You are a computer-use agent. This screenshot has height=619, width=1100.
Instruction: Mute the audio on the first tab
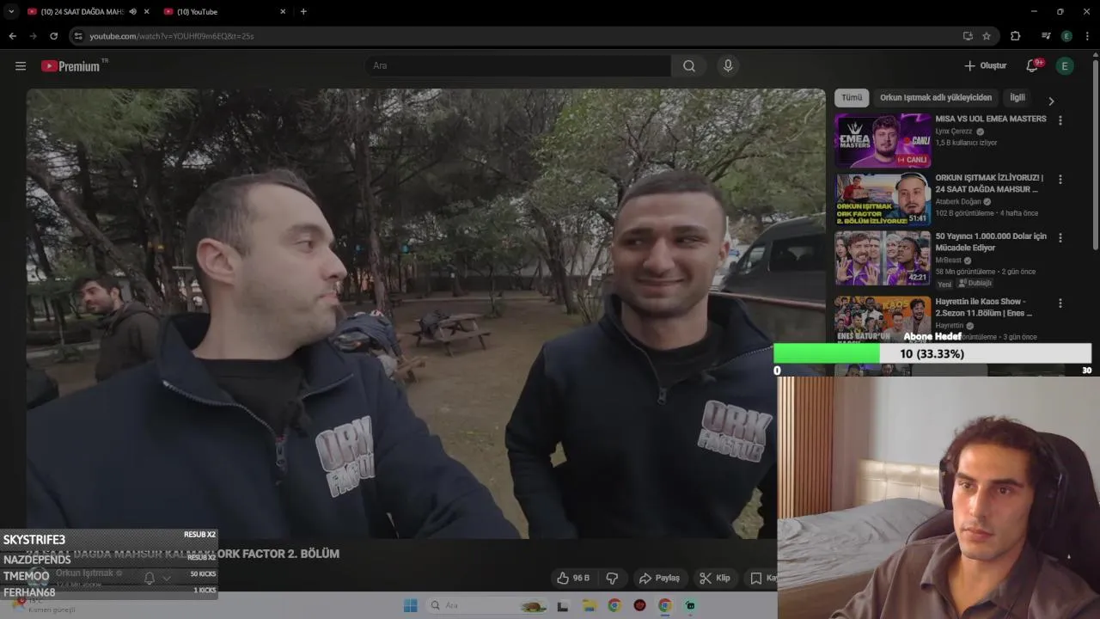pyautogui.click(x=132, y=11)
